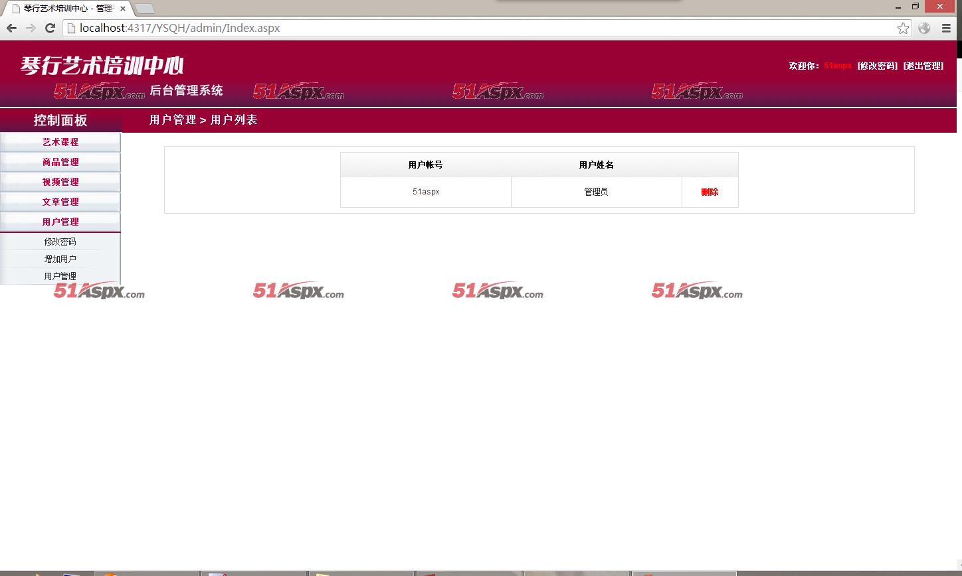Log out via [退出管理] link

pyautogui.click(x=923, y=66)
